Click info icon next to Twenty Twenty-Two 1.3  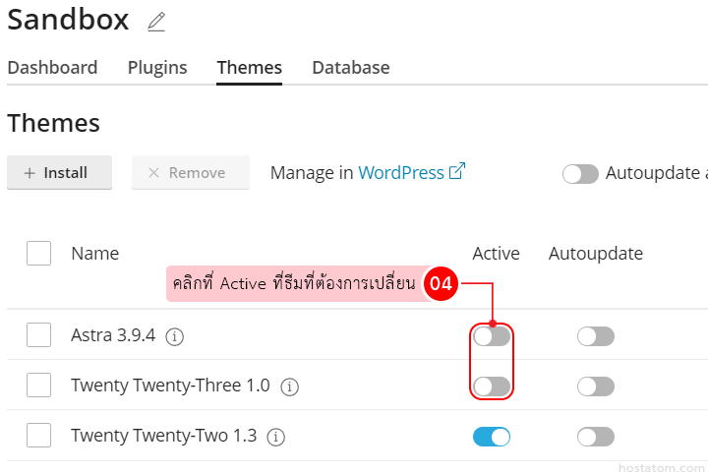point(276,437)
